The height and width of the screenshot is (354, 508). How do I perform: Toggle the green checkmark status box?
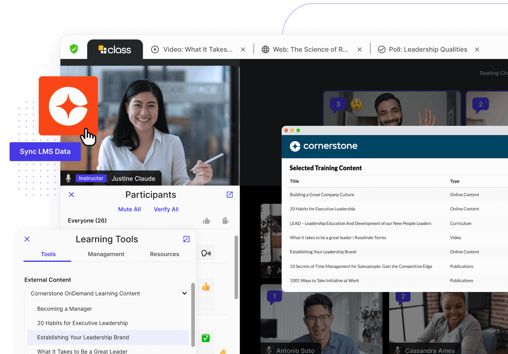pyautogui.click(x=206, y=338)
